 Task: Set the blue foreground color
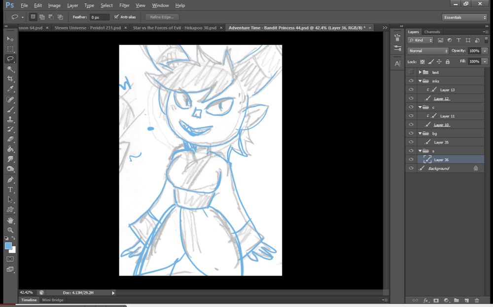coord(8,246)
